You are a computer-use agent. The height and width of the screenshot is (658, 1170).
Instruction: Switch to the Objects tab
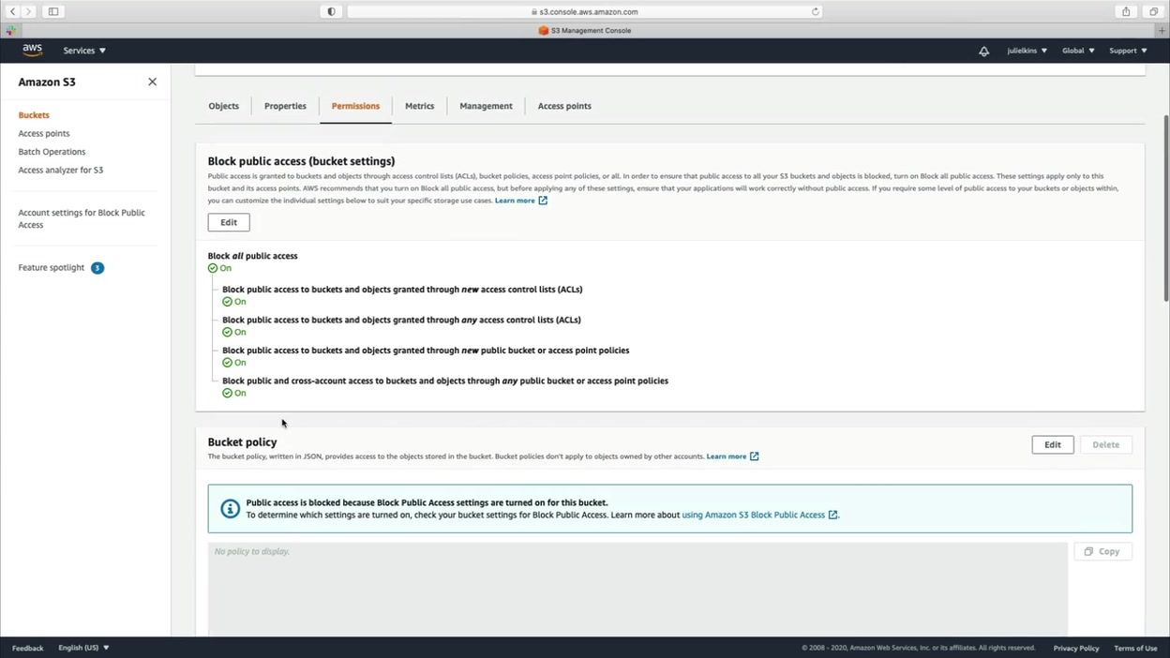click(223, 106)
